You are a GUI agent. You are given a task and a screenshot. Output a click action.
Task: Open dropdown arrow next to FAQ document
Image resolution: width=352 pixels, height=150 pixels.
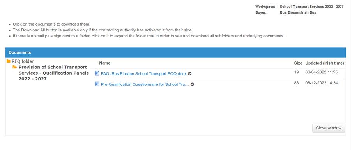190,74
